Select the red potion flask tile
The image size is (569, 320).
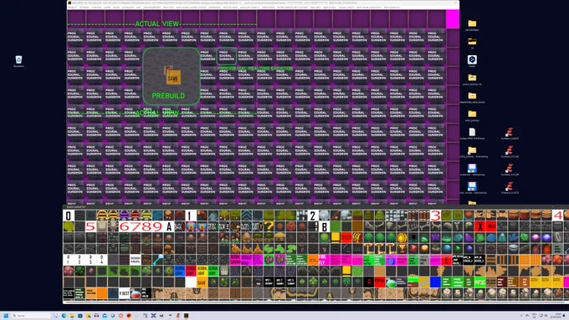[135, 293]
